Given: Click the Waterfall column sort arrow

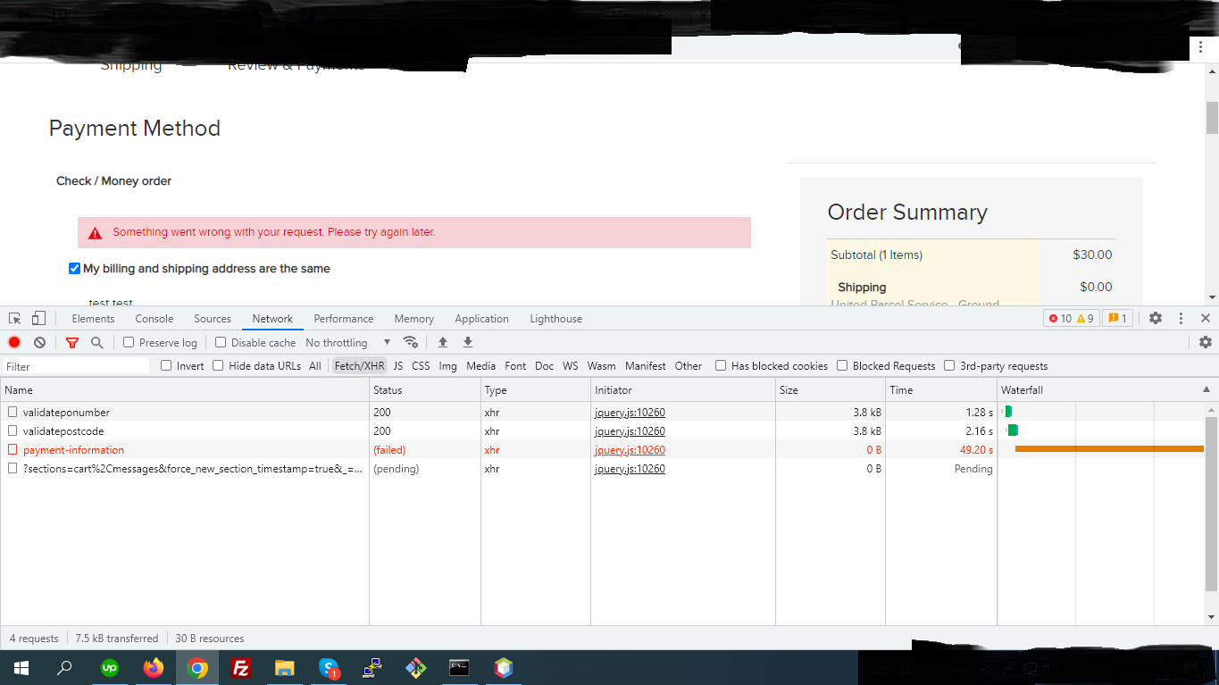Looking at the screenshot, I should pos(1206,390).
